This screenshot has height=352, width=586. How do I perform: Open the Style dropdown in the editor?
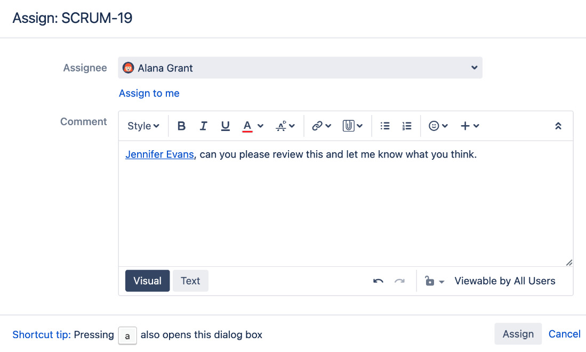[142, 126]
